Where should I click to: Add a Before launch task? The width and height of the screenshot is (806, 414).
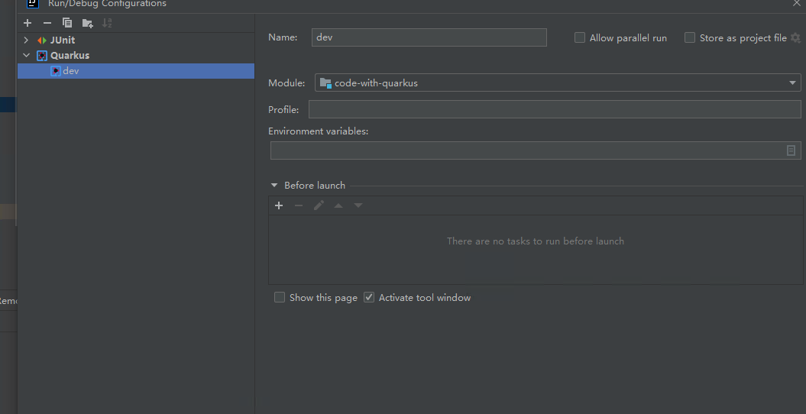[x=279, y=205]
